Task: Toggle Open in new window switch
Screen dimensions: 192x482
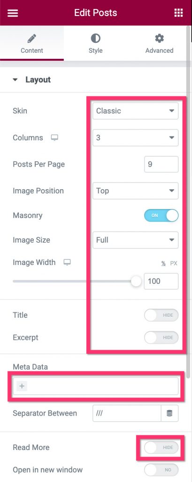Action: point(161,470)
